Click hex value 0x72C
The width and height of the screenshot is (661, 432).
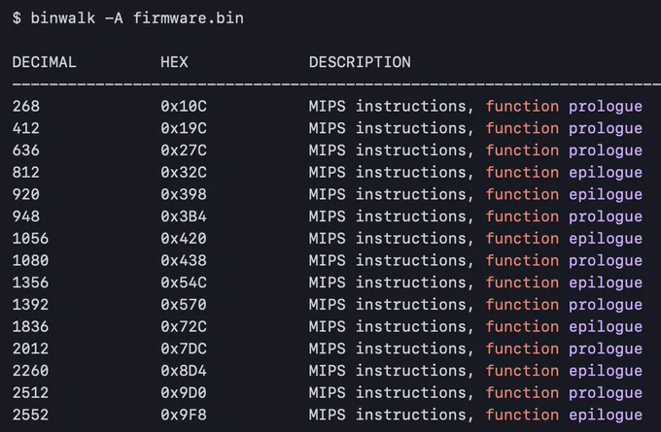click(184, 326)
